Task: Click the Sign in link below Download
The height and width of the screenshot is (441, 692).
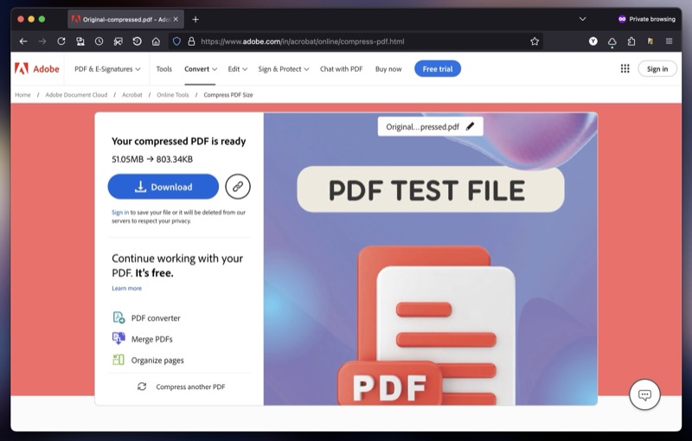Action: click(120, 213)
